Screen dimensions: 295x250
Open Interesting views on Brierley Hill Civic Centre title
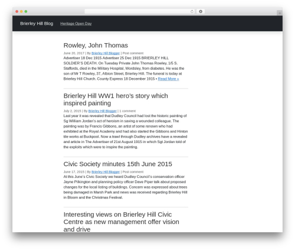[121, 222]
